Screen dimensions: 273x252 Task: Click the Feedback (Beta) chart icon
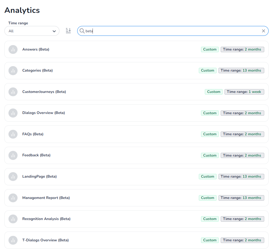tap(13, 155)
